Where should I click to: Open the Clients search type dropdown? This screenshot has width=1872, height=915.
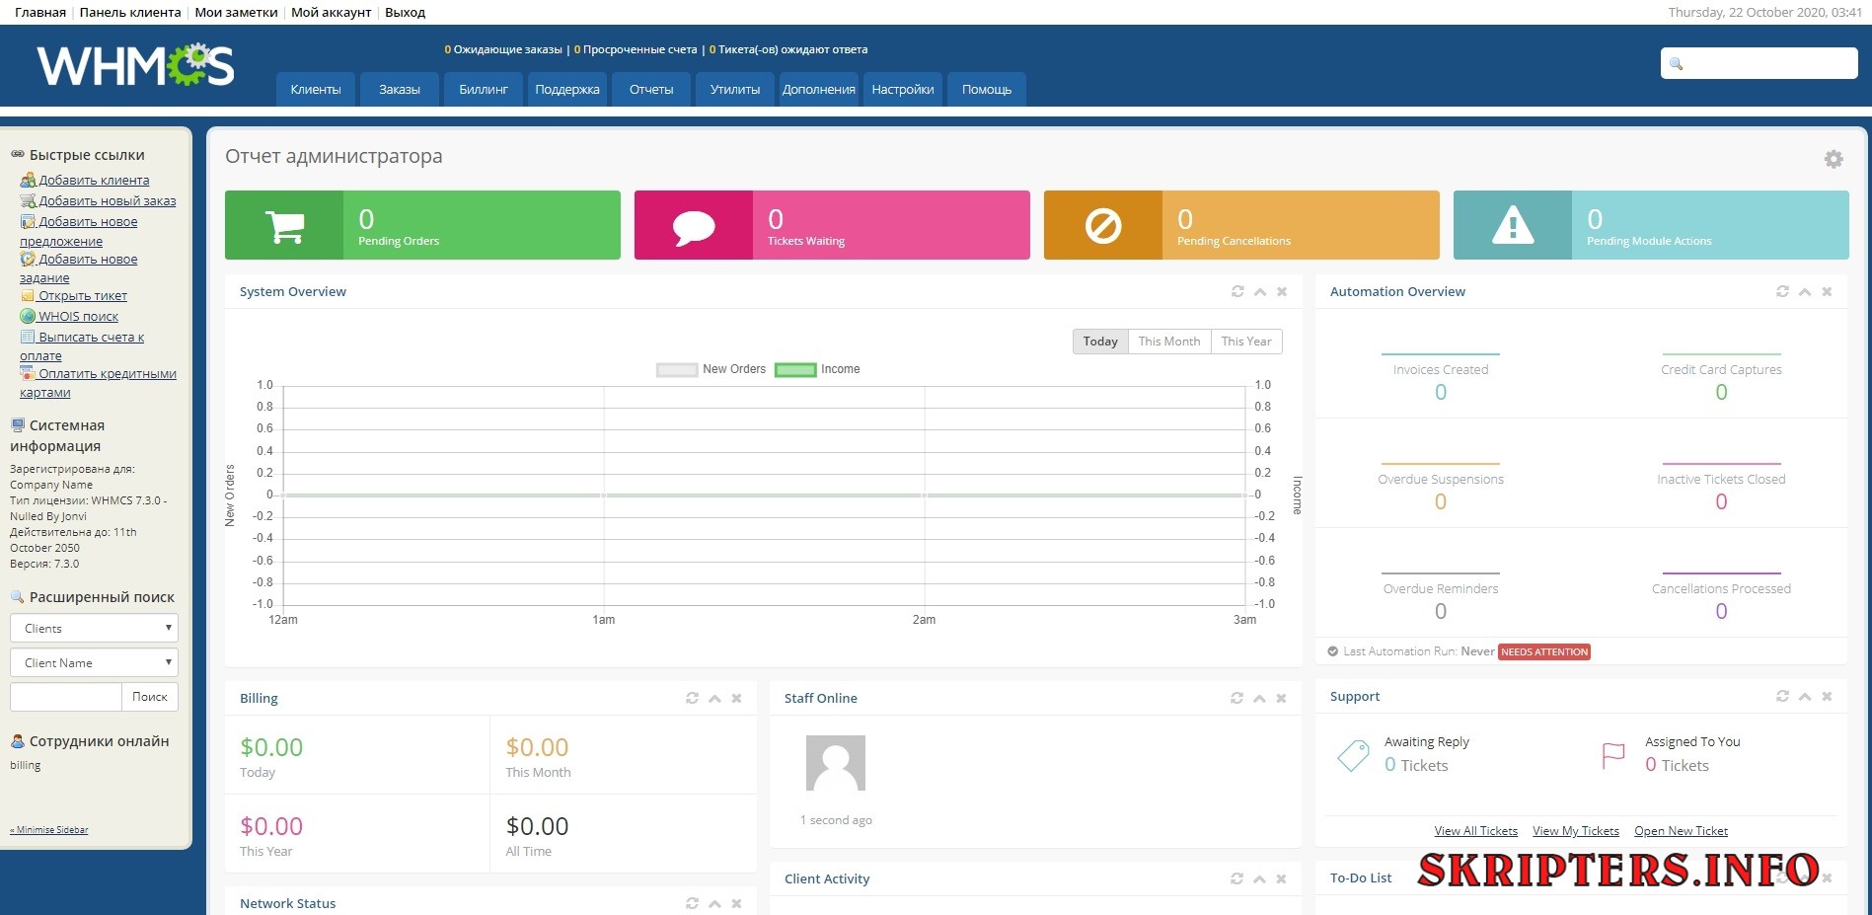click(x=94, y=628)
